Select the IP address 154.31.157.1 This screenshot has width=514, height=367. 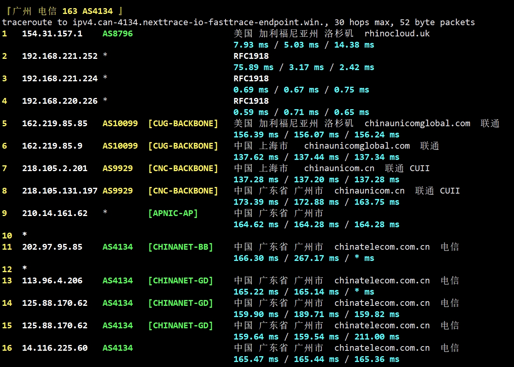(52, 34)
